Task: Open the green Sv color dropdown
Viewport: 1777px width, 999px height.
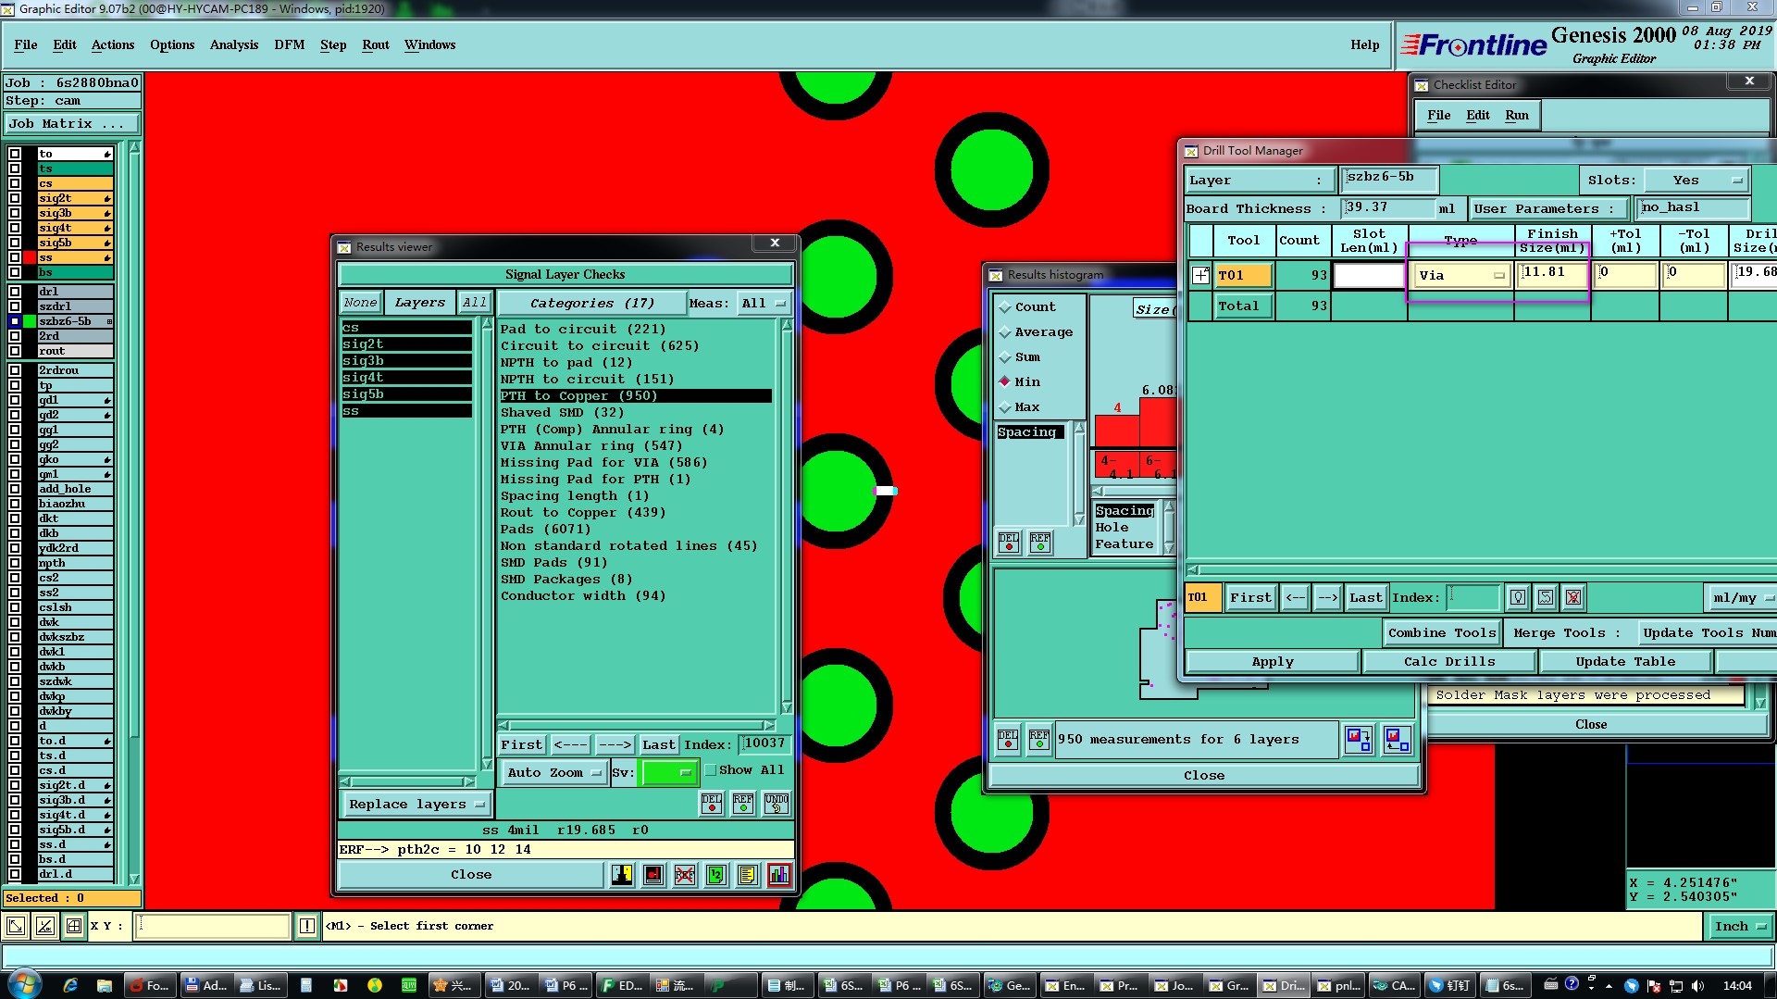Action: point(669,772)
